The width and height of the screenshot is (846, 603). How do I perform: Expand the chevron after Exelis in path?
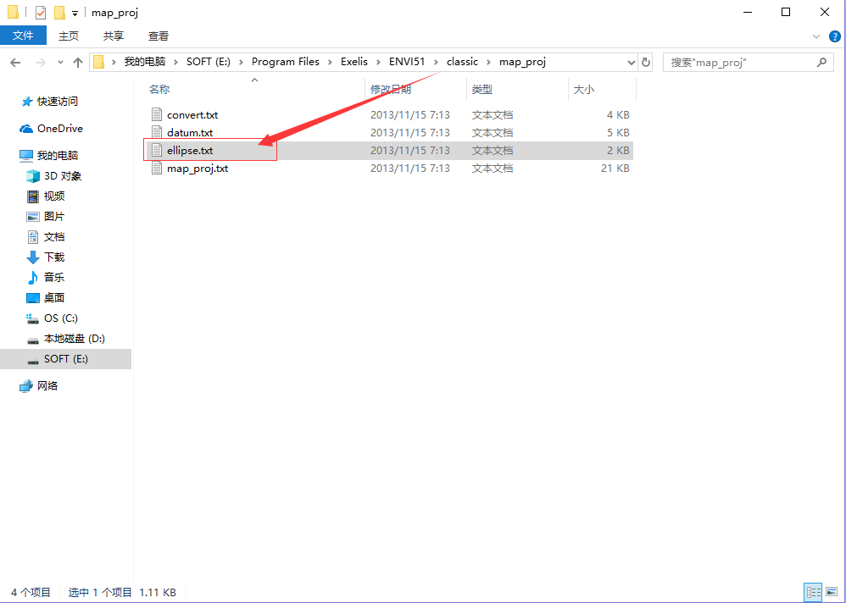378,63
